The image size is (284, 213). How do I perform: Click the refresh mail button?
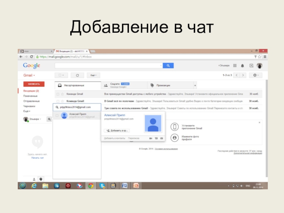77,75
